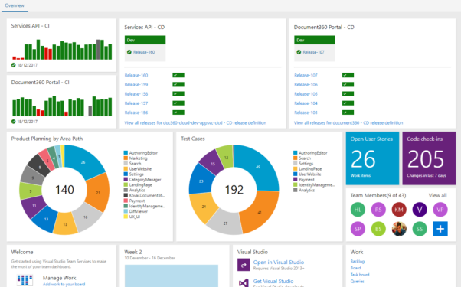Viewport: 461px width, 287px height.
Task: Select team member VP avatar
Action: 440,210
